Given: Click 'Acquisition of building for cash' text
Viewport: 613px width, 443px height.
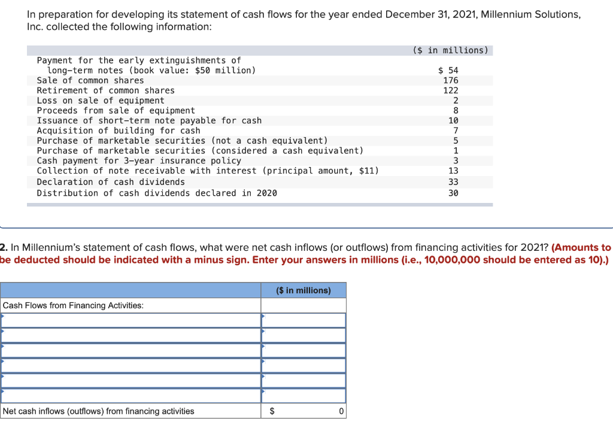Looking at the screenshot, I should coord(119,131).
